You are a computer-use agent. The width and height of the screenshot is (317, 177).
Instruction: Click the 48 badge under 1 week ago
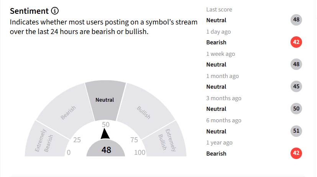[x=296, y=64]
